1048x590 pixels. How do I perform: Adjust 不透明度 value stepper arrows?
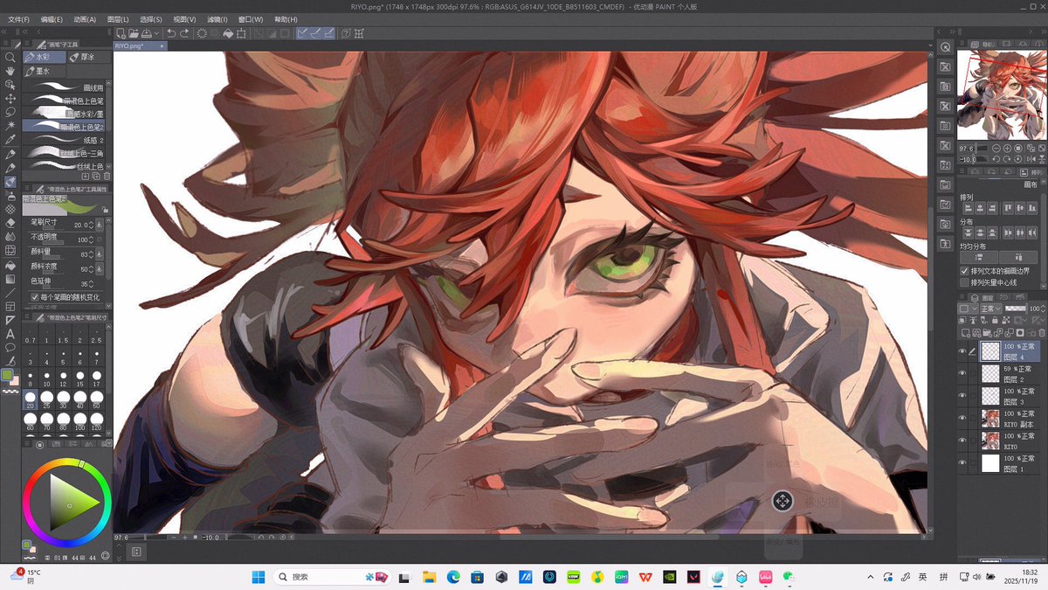pyautogui.click(x=92, y=239)
